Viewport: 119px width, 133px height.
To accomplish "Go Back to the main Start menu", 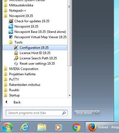I will click(x=17, y=102).
